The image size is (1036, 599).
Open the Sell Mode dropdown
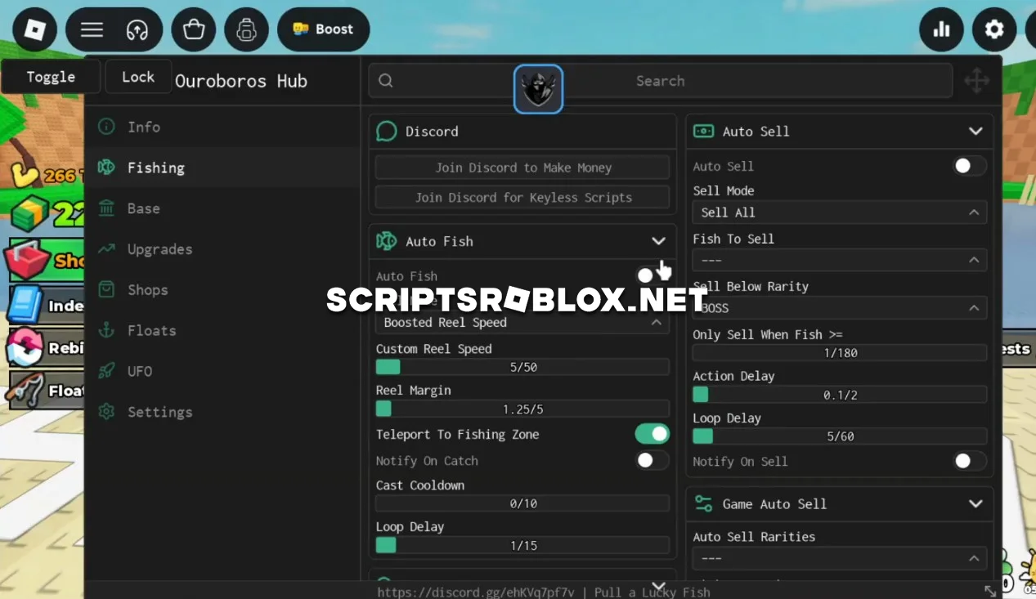click(840, 212)
